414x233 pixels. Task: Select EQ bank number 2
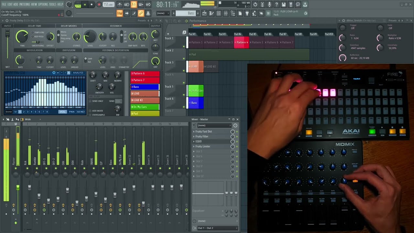(x=24, y=112)
